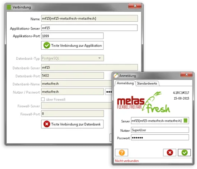
Task: Click the Firewall-Port field showing 0
Action: click(73, 113)
